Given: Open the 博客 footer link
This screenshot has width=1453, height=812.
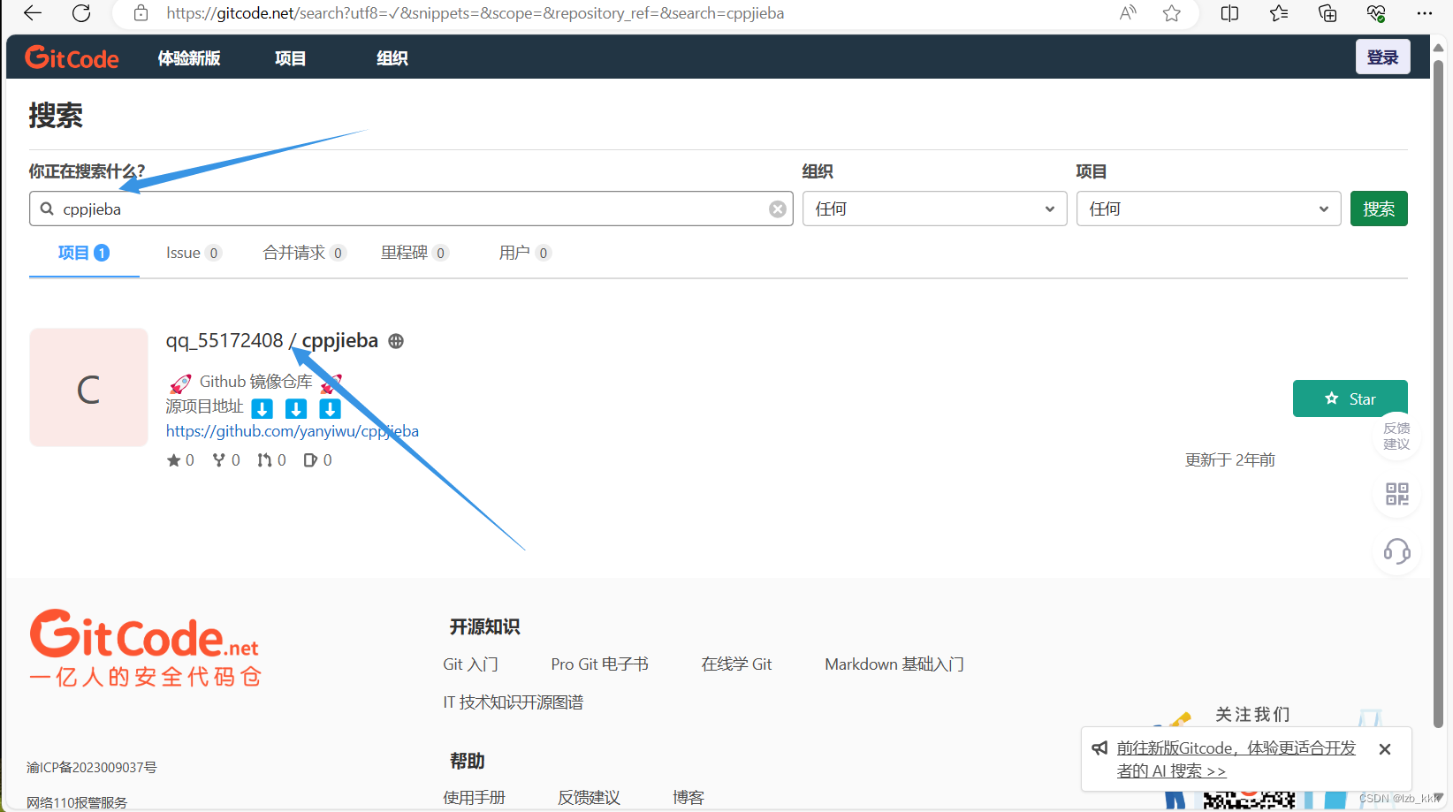Looking at the screenshot, I should point(688,798).
